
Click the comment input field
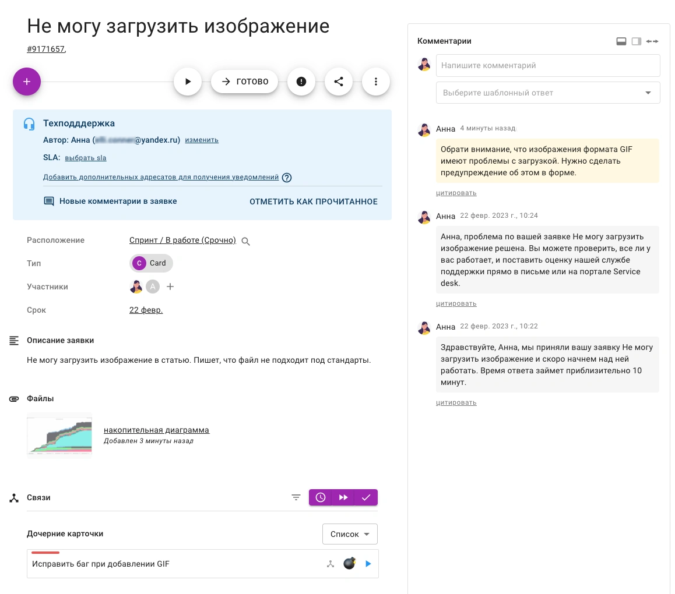tap(548, 66)
